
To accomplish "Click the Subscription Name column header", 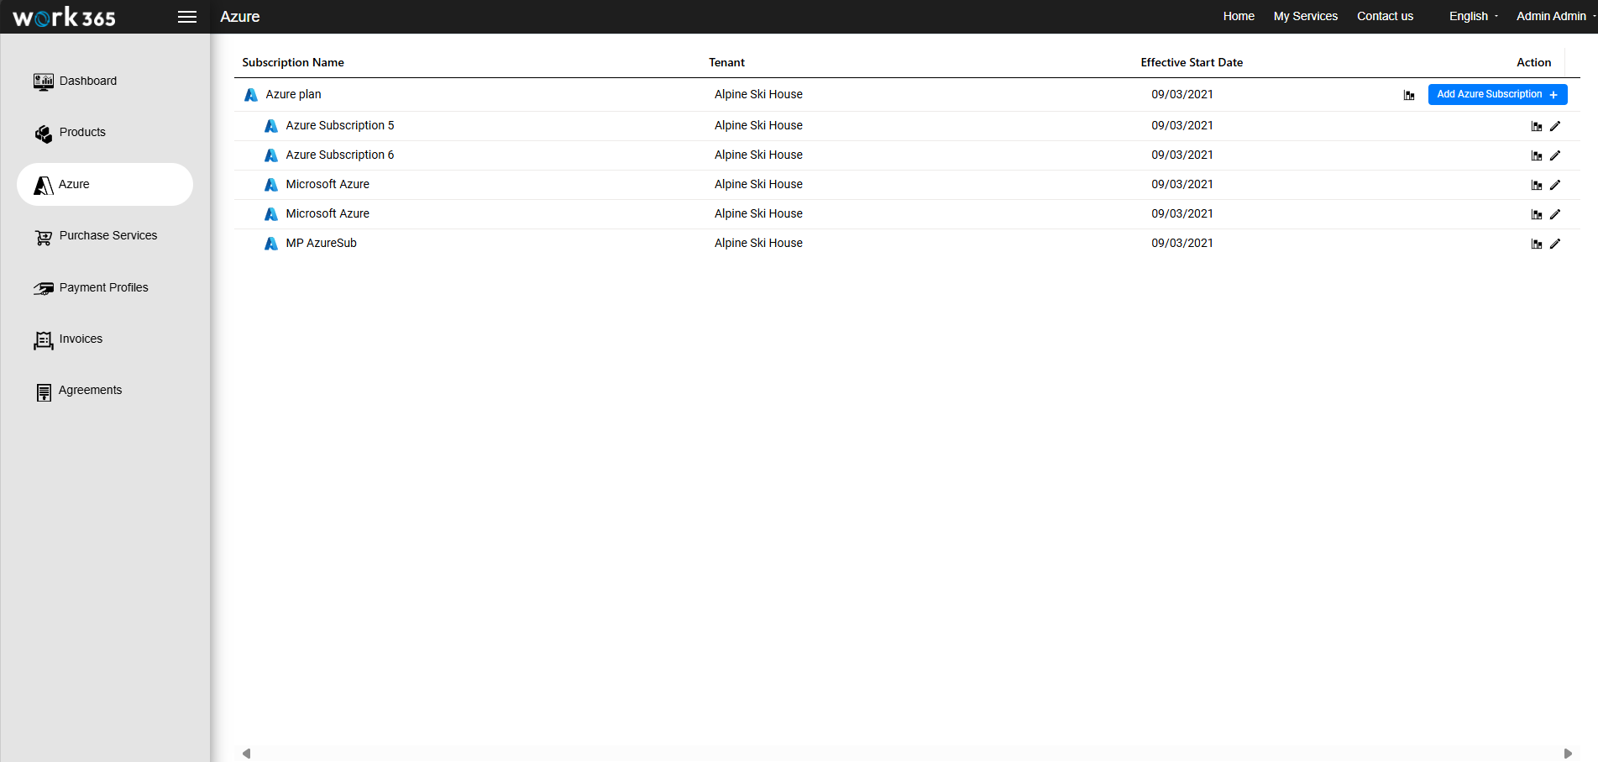I will (x=293, y=62).
